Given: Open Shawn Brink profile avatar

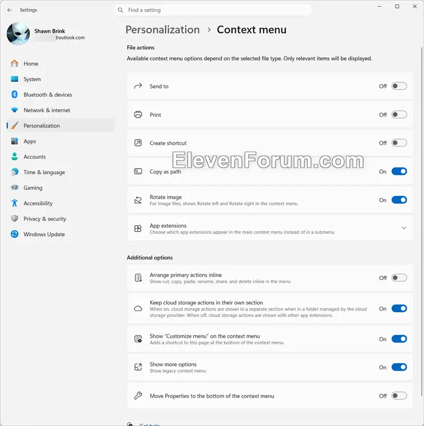Looking at the screenshot, I should 18,34.
